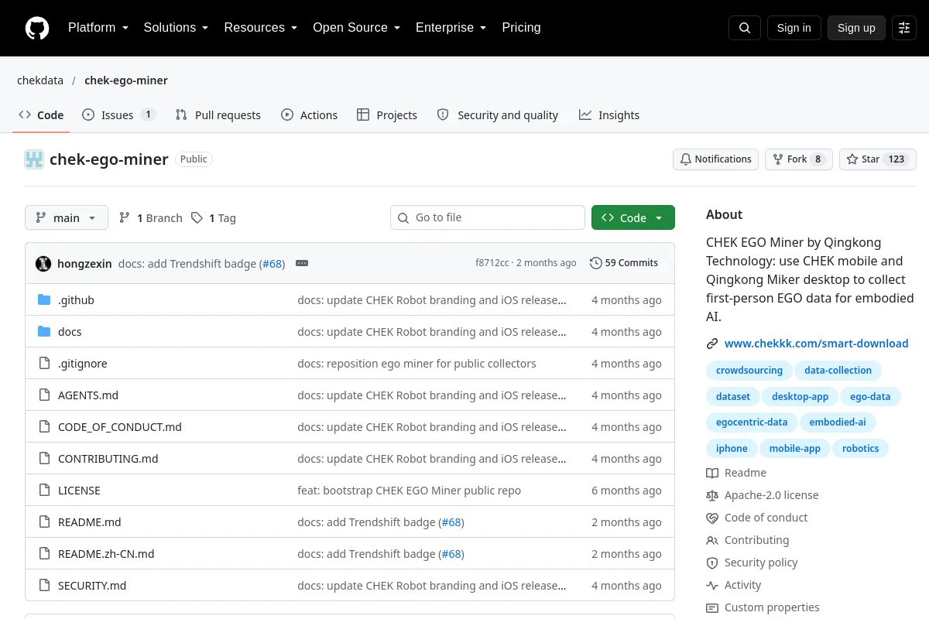929x619 pixels.
Task: Switch to the Projects tab
Action: (387, 115)
